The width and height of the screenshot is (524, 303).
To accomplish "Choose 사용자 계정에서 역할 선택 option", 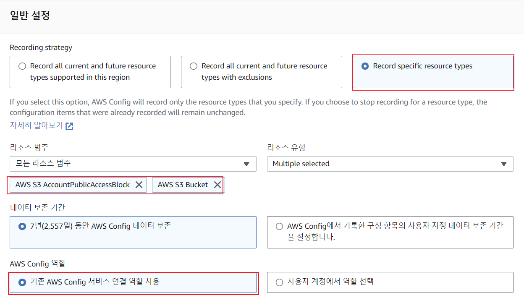I will coord(390,282).
